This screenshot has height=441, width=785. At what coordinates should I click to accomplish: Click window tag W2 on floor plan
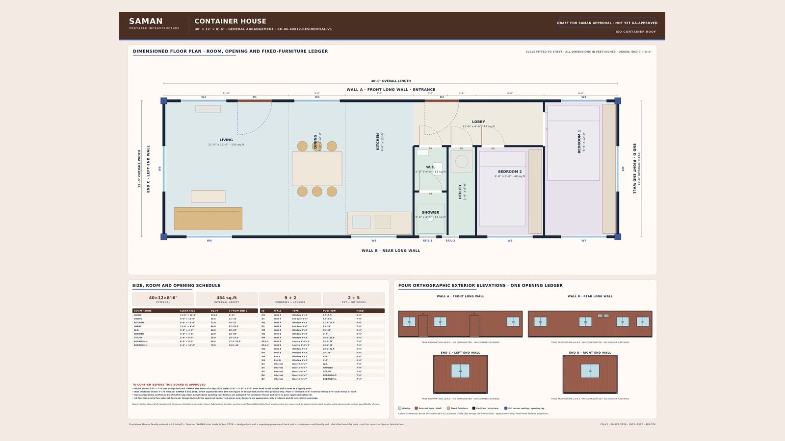pyautogui.click(x=317, y=97)
